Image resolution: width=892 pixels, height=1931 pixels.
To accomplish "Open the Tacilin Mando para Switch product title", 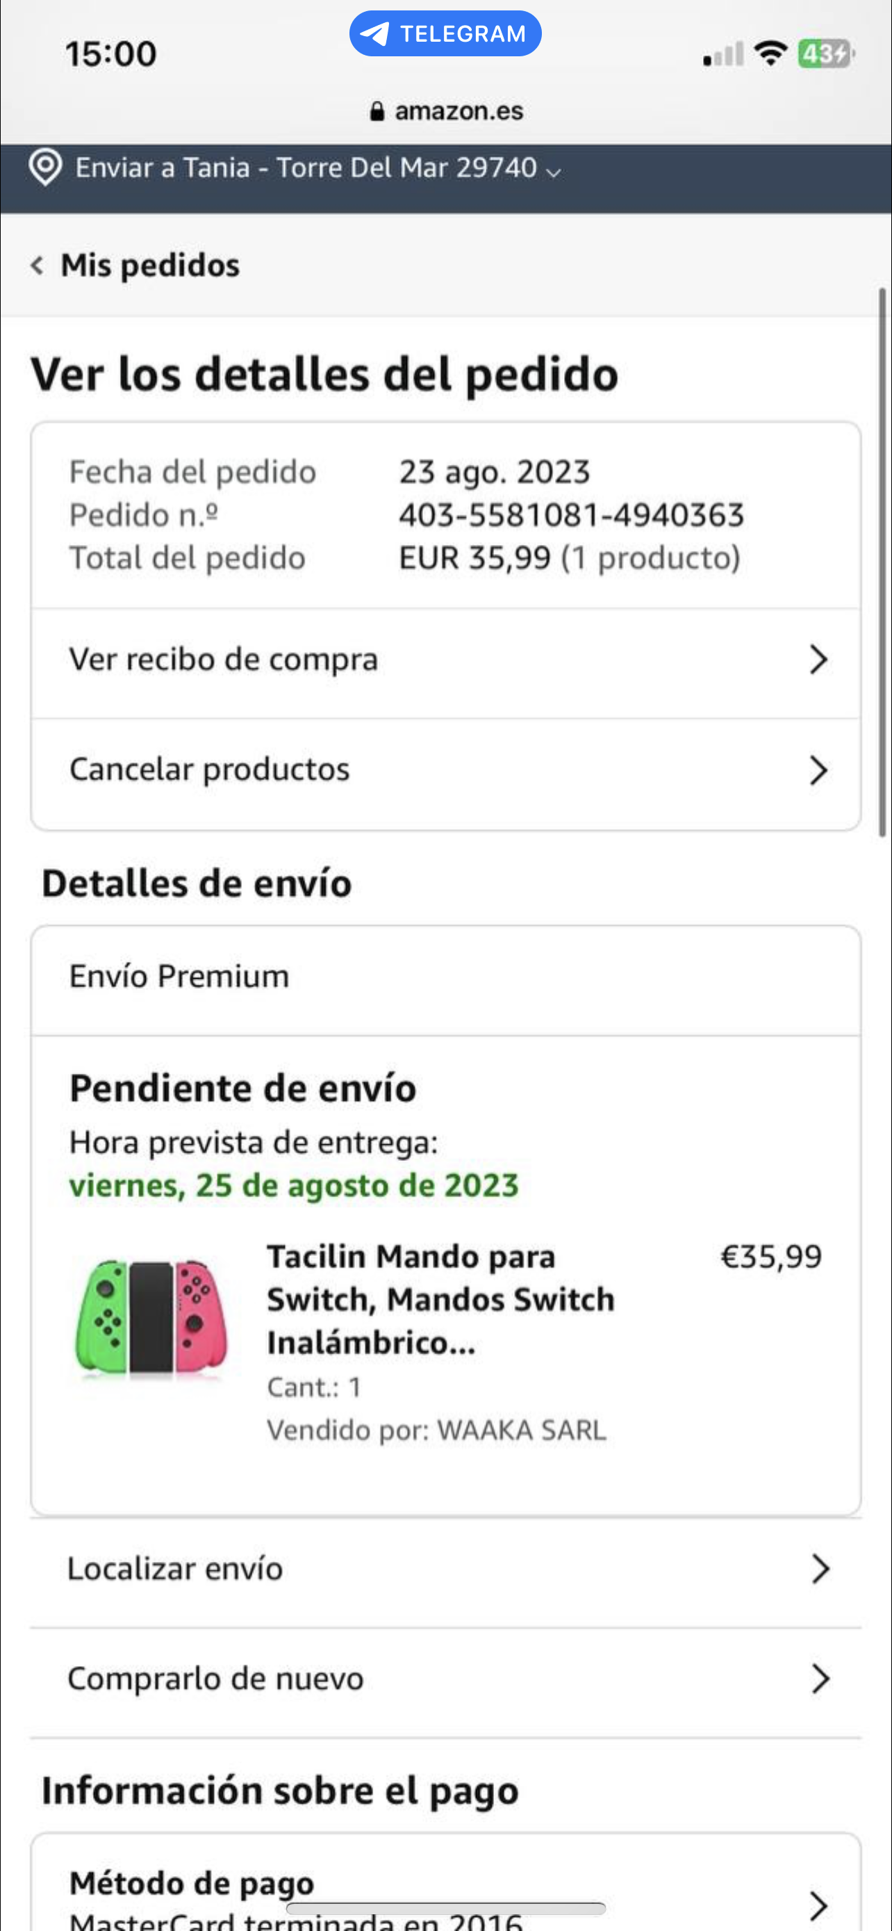I will click(440, 1299).
